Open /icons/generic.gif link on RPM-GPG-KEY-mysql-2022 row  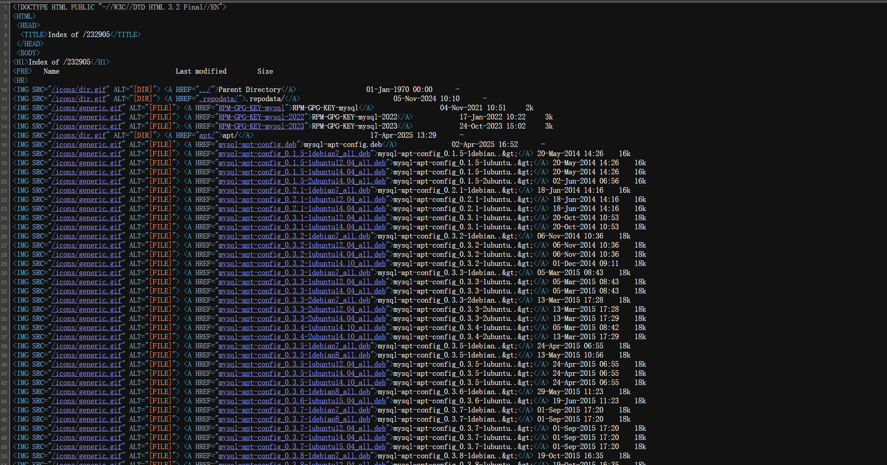click(86, 117)
